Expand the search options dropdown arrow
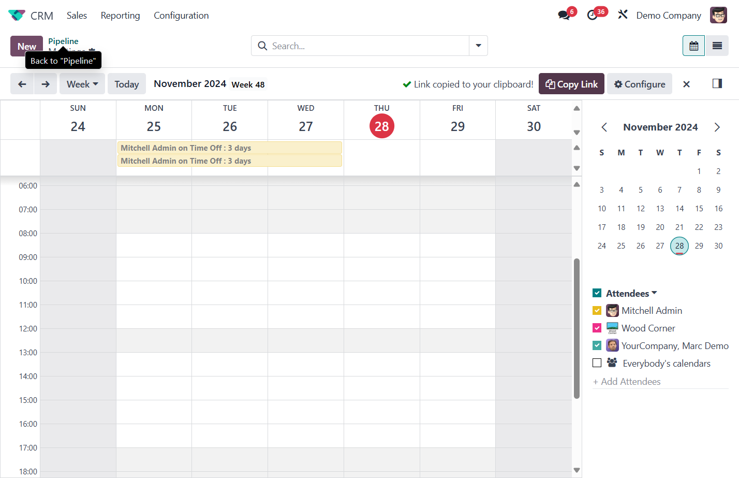 (x=478, y=46)
